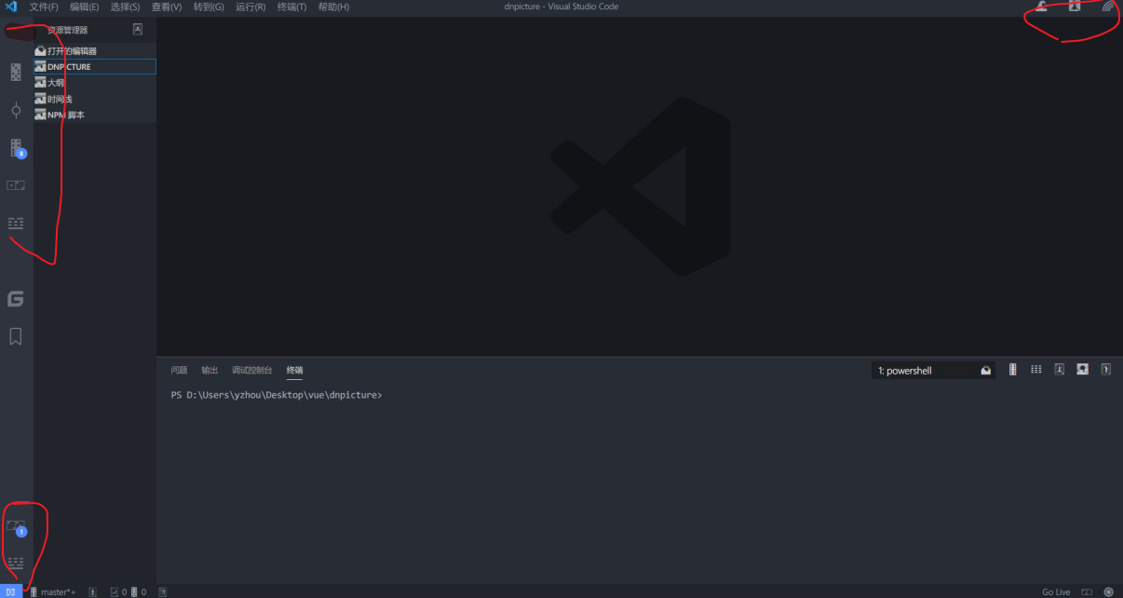Open the G logo view in activity bar

[16, 299]
